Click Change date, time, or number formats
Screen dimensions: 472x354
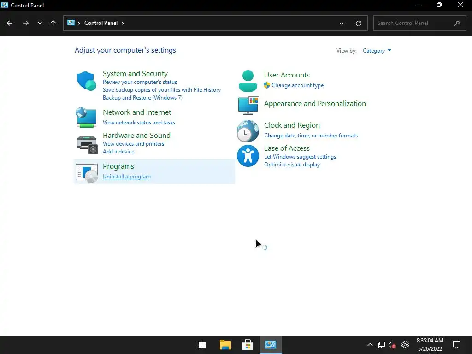(x=311, y=136)
